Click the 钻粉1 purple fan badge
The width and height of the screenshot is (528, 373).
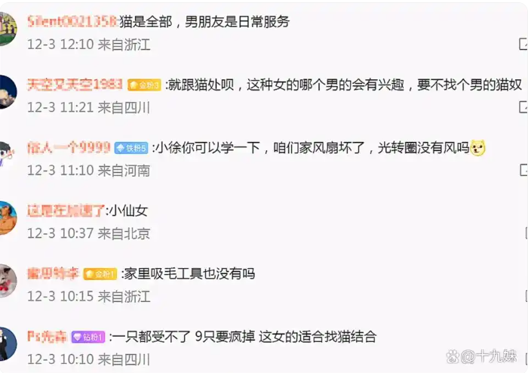[88, 337]
